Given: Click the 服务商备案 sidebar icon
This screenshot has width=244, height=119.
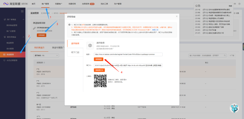Looking at the screenshot, I should tap(5, 37).
